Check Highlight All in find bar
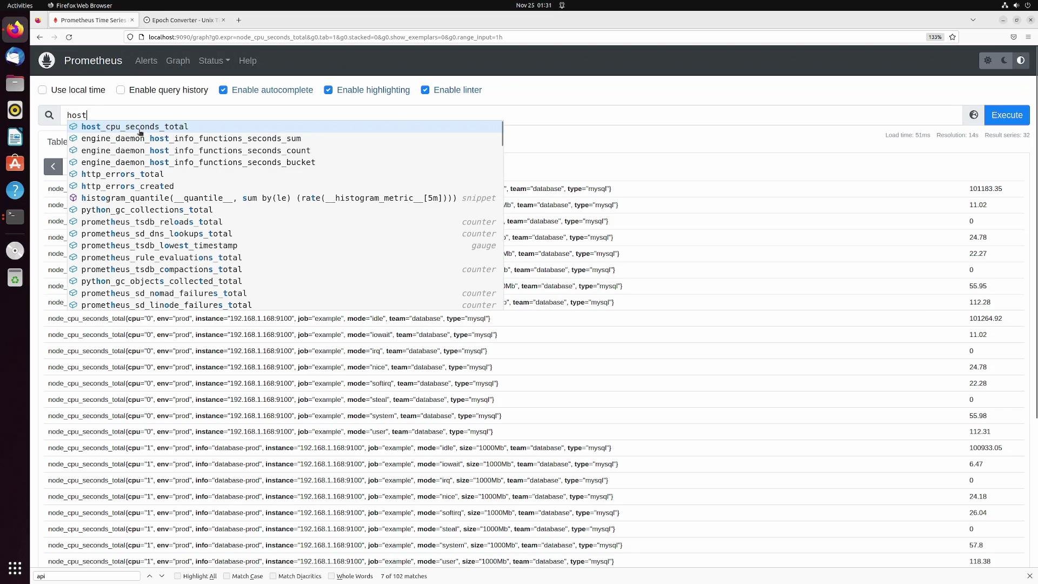 [177, 576]
